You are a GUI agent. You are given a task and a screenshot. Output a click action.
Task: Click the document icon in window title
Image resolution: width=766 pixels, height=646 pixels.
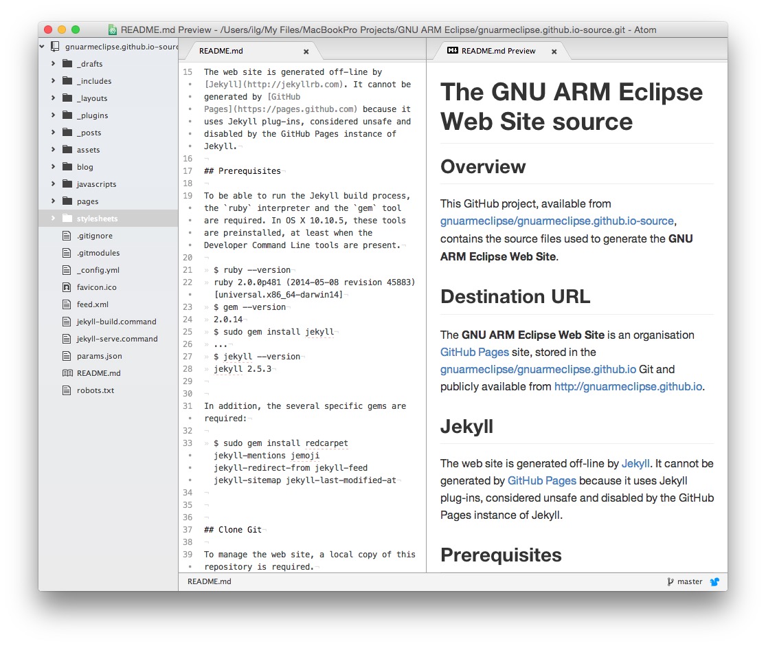pyautogui.click(x=113, y=30)
